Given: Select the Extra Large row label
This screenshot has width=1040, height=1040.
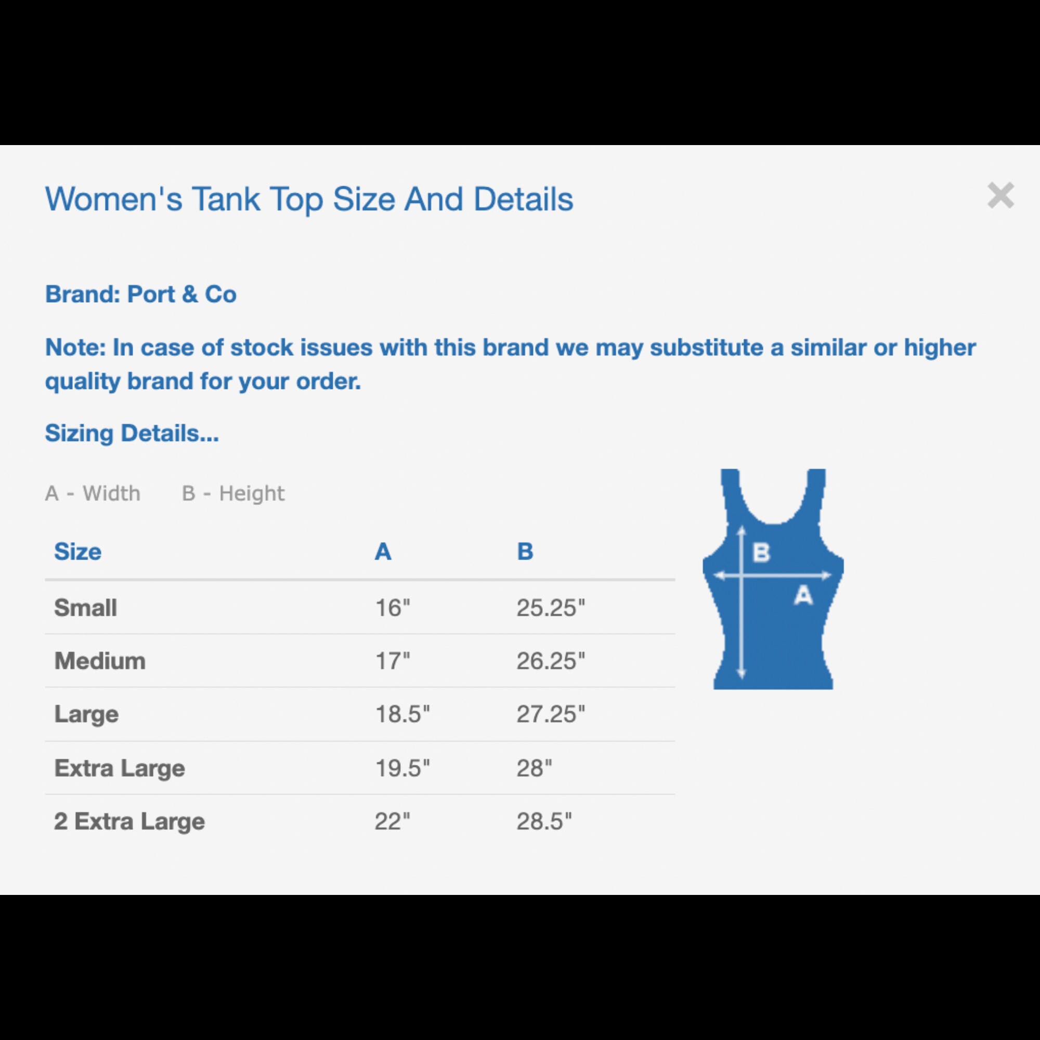Looking at the screenshot, I should [x=120, y=768].
